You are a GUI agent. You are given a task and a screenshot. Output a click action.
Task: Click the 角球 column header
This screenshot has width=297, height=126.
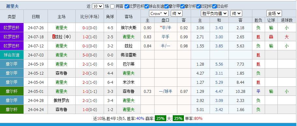click(x=110, y=17)
